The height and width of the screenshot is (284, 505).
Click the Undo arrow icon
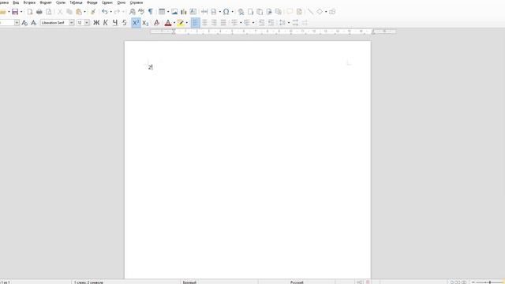coord(105,12)
